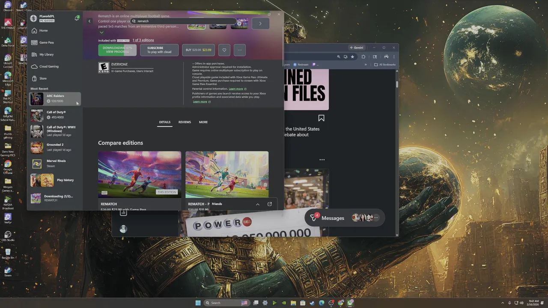The image size is (548, 308).
Task: Switch to the DETAILS tab
Action: pyautogui.click(x=165, y=122)
